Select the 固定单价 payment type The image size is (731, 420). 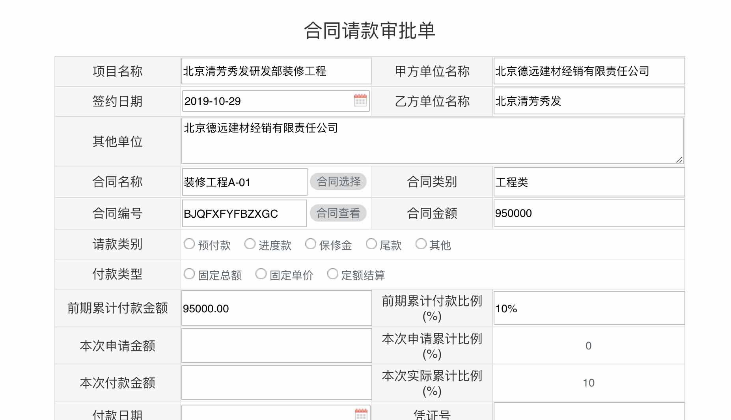tap(261, 274)
